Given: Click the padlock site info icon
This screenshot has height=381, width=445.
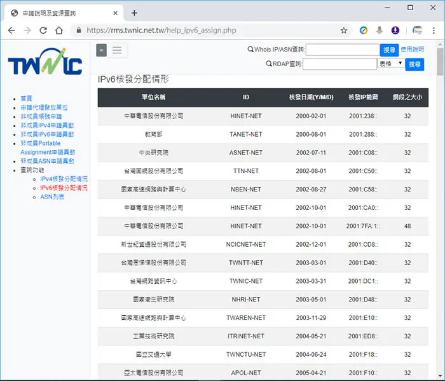Looking at the screenshot, I should click(x=79, y=31).
